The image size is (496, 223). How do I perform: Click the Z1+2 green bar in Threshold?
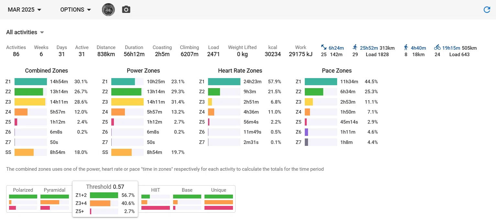[x=104, y=195]
